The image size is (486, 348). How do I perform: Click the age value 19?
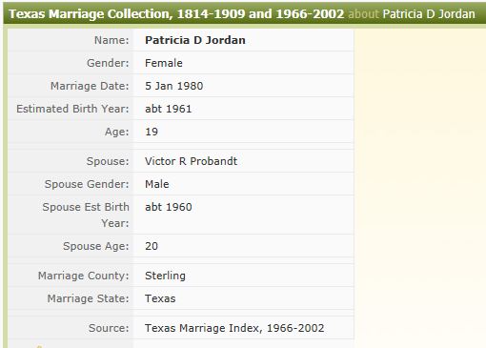click(152, 132)
